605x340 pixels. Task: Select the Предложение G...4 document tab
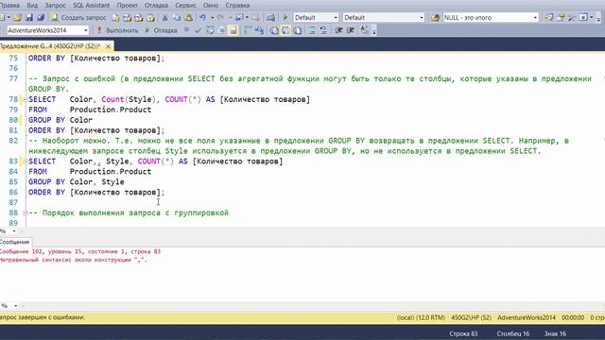pyautogui.click(x=50, y=46)
